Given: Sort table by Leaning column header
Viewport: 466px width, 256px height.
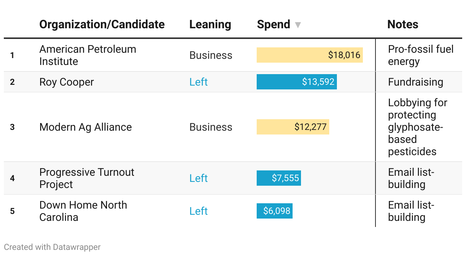Looking at the screenshot, I should pyautogui.click(x=210, y=24).
